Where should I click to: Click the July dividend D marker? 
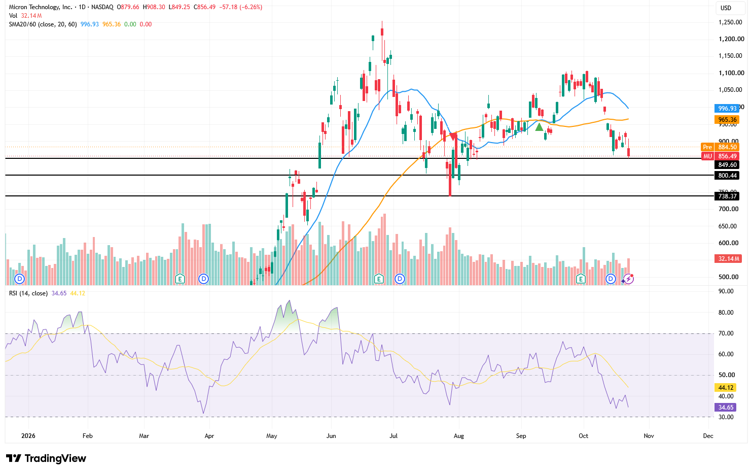click(400, 279)
